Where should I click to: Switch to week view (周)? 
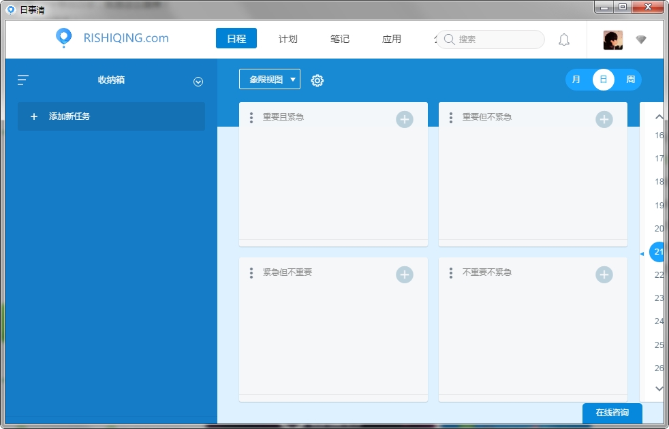click(x=630, y=80)
